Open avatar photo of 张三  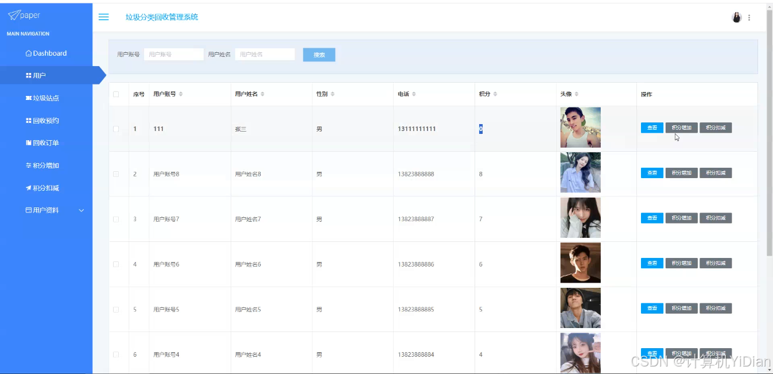[580, 128]
